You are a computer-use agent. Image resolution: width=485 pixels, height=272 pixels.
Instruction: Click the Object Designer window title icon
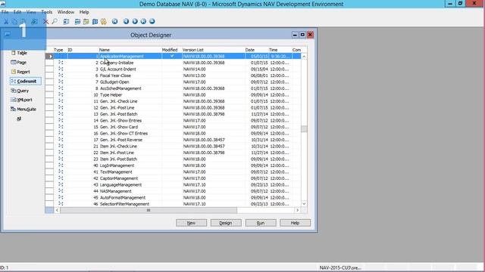tap(7, 35)
